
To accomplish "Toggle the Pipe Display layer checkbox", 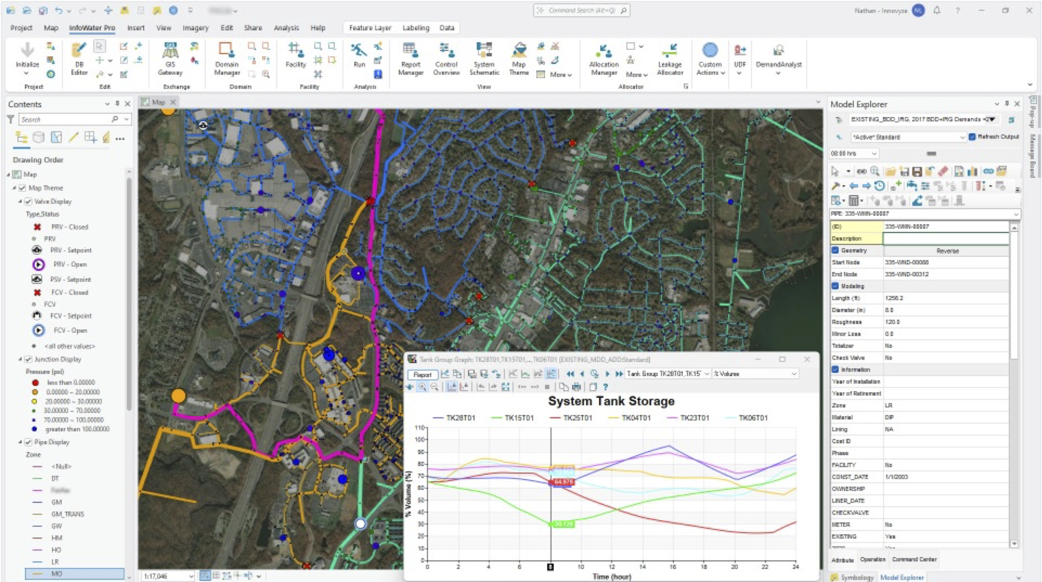I will click(x=28, y=442).
